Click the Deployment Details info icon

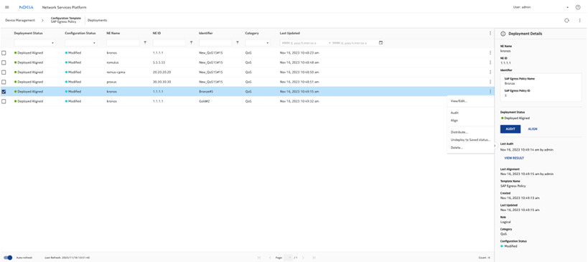point(503,33)
